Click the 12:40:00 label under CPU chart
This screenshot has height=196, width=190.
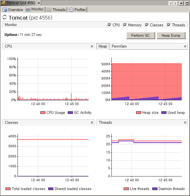(x=38, y=104)
